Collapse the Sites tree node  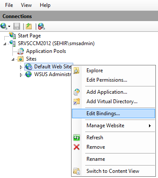click(13, 59)
